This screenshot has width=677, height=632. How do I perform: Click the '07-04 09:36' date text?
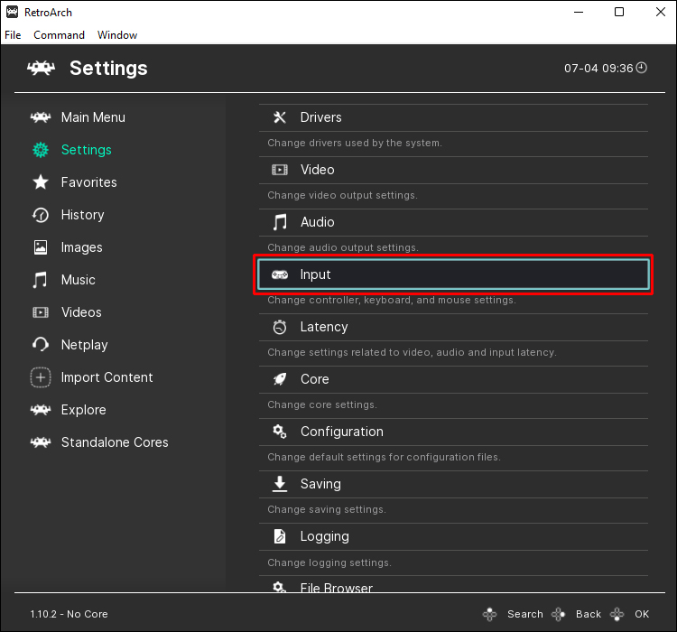[598, 69]
